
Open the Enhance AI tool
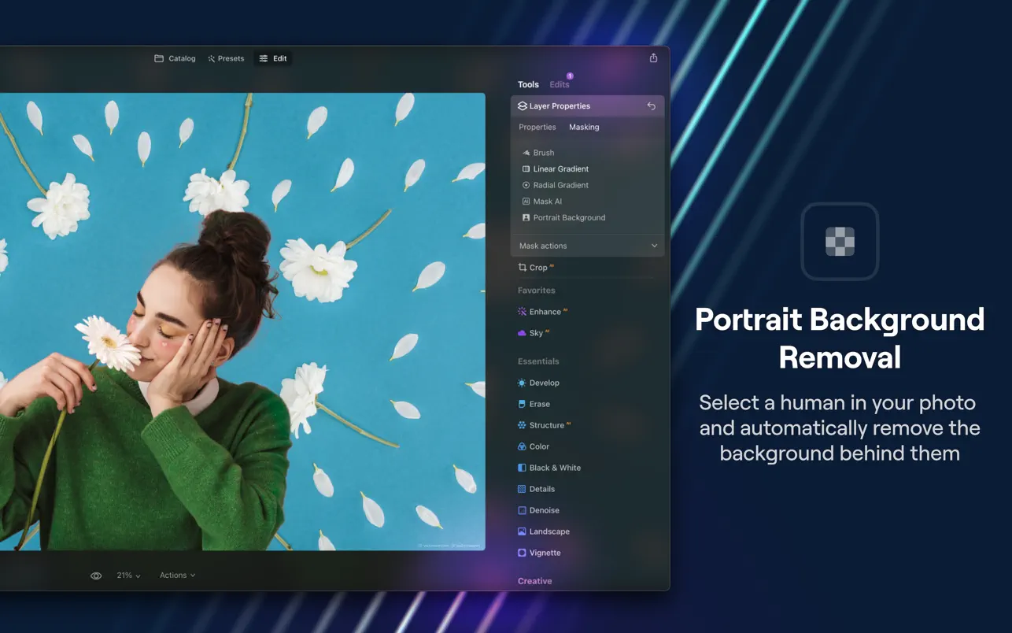pos(545,312)
